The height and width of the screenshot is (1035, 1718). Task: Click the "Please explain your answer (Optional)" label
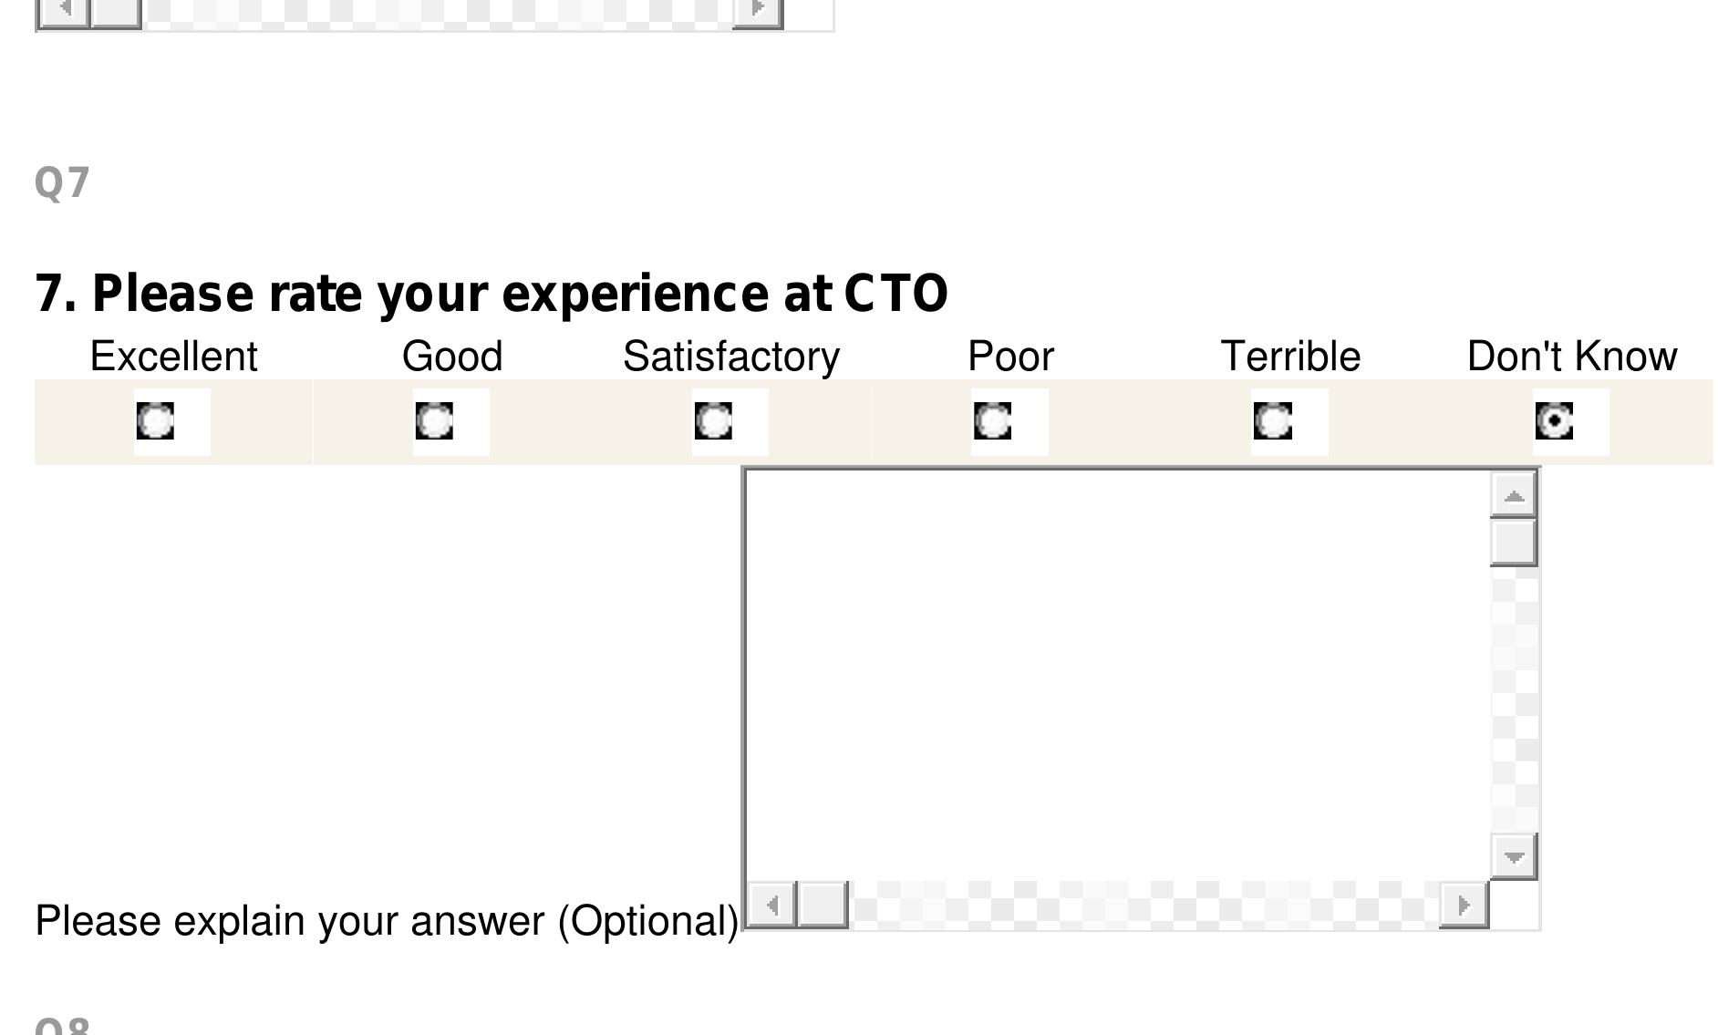[387, 921]
